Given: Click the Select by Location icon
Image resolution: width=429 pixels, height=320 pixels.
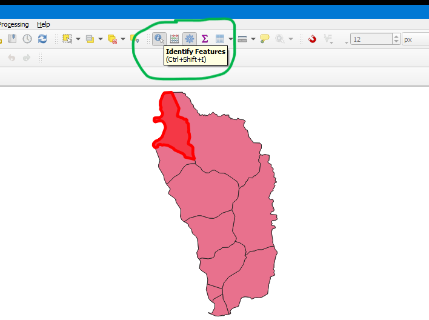Looking at the screenshot, I should click(x=135, y=39).
